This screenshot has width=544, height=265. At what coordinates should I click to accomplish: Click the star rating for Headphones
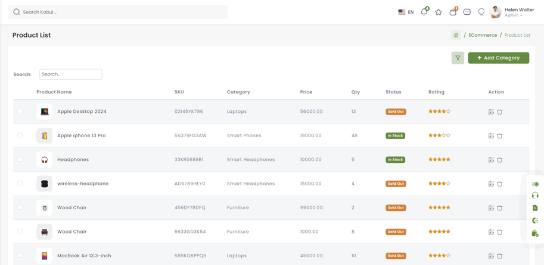[x=439, y=159]
